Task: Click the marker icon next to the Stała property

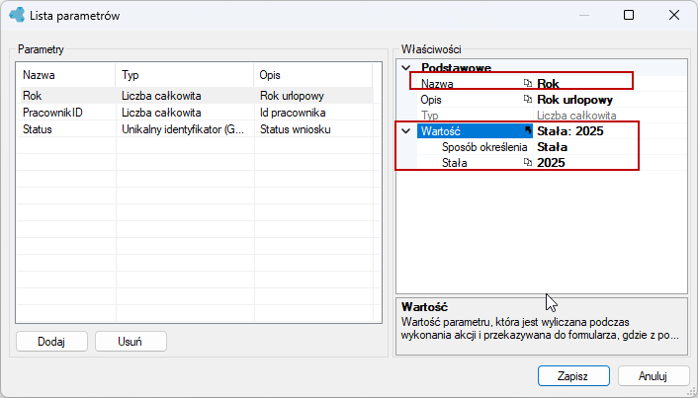Action: [x=528, y=162]
